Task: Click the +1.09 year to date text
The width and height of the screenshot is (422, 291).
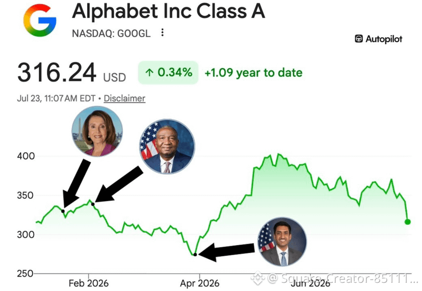Action: point(253,73)
